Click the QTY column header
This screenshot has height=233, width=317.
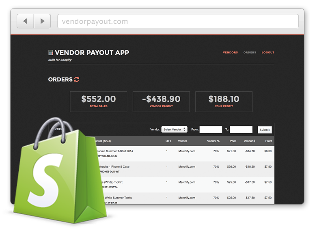click(168, 141)
